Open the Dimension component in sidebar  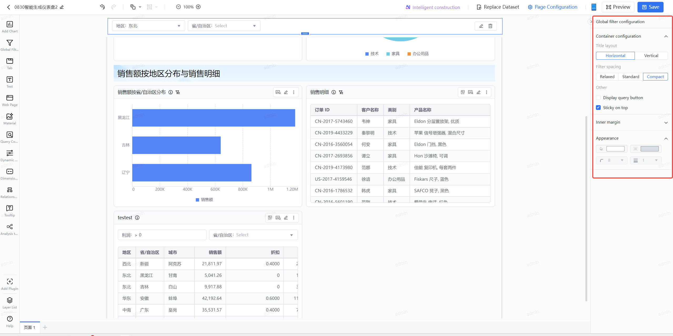[10, 174]
